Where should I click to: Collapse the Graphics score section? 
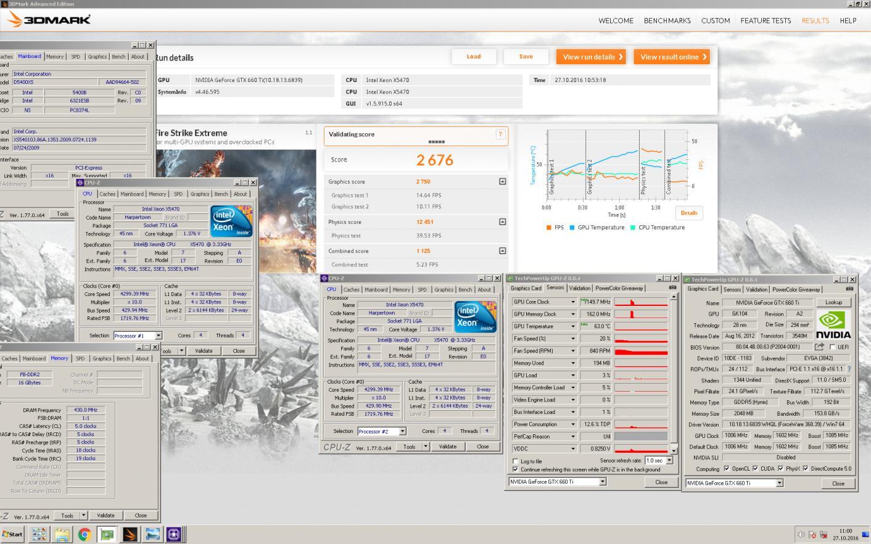[502, 181]
